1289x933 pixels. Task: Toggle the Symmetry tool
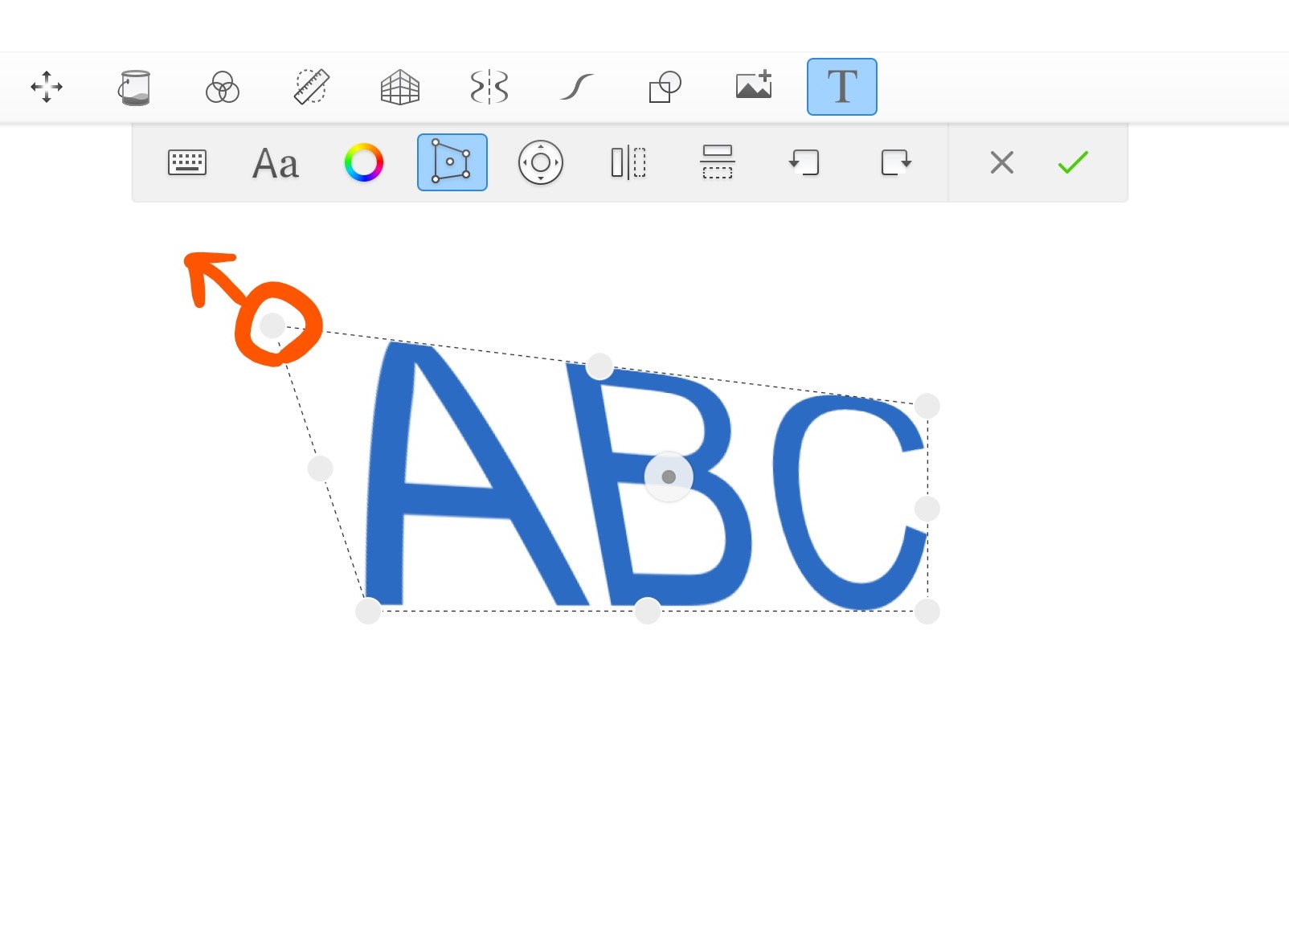489,87
